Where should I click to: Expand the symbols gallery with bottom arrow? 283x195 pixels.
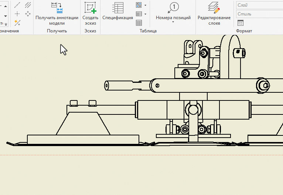point(6,24)
